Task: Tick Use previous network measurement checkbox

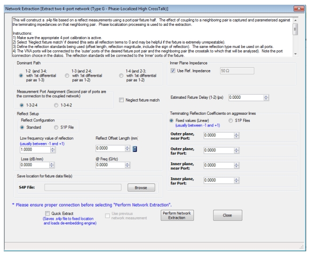Action: tap(107, 215)
